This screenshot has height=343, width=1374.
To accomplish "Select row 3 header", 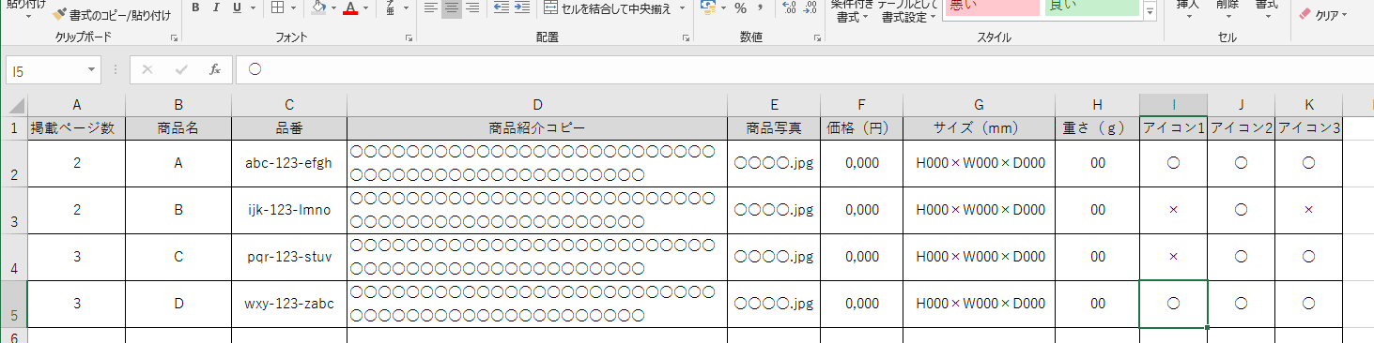I will pos(14,211).
